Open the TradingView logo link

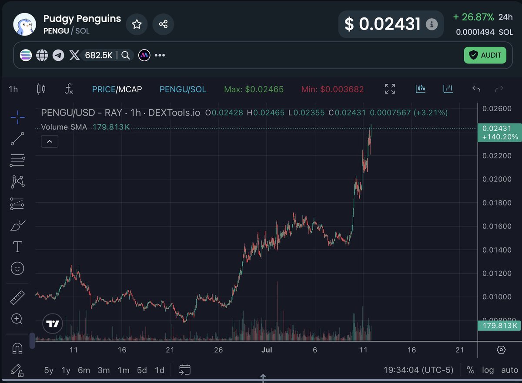tap(53, 324)
